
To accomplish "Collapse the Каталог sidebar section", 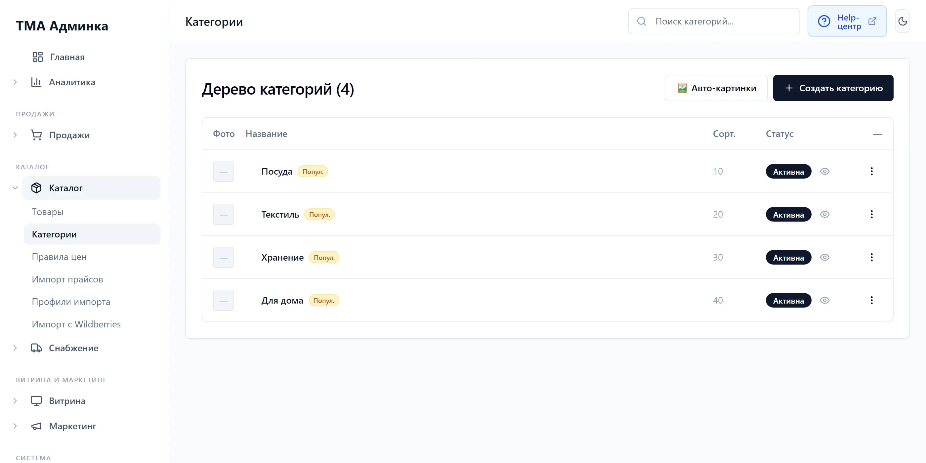I will click(15, 188).
